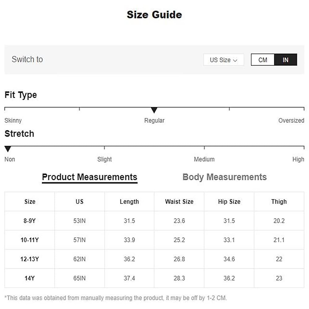Viewport: 309px width, 309px height.
Task: Select the 12-13Y size row label
Action: 30,259
